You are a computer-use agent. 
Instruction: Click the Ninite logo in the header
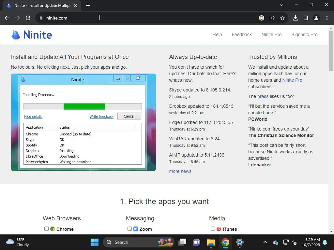tap(32, 35)
